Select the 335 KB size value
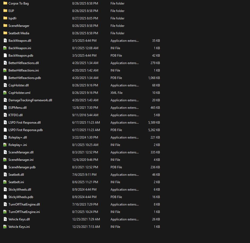 (155, 152)
